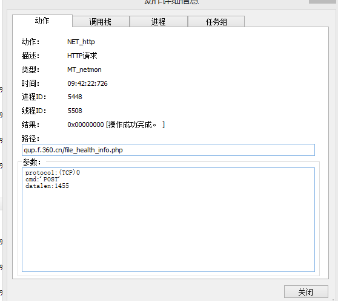Click the 线程ID: label
Screen dimensions: 338x301
click(x=34, y=111)
